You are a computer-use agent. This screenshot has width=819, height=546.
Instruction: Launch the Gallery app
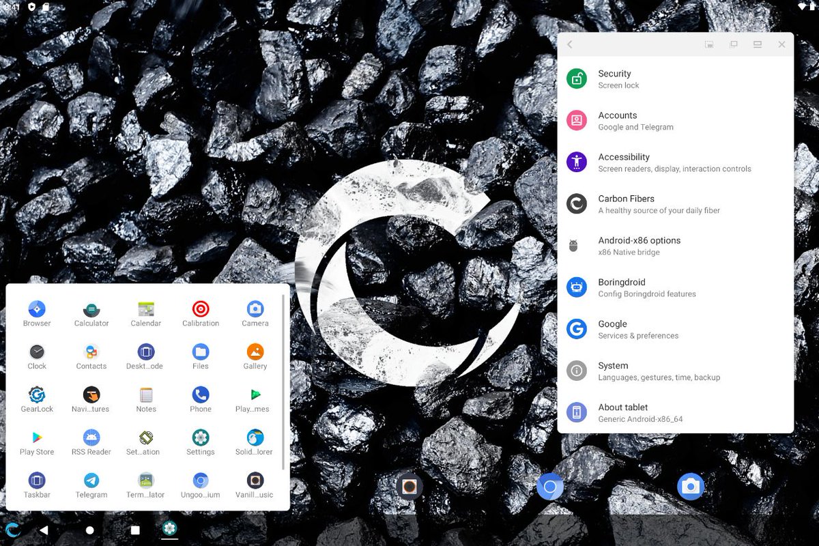pyautogui.click(x=255, y=357)
